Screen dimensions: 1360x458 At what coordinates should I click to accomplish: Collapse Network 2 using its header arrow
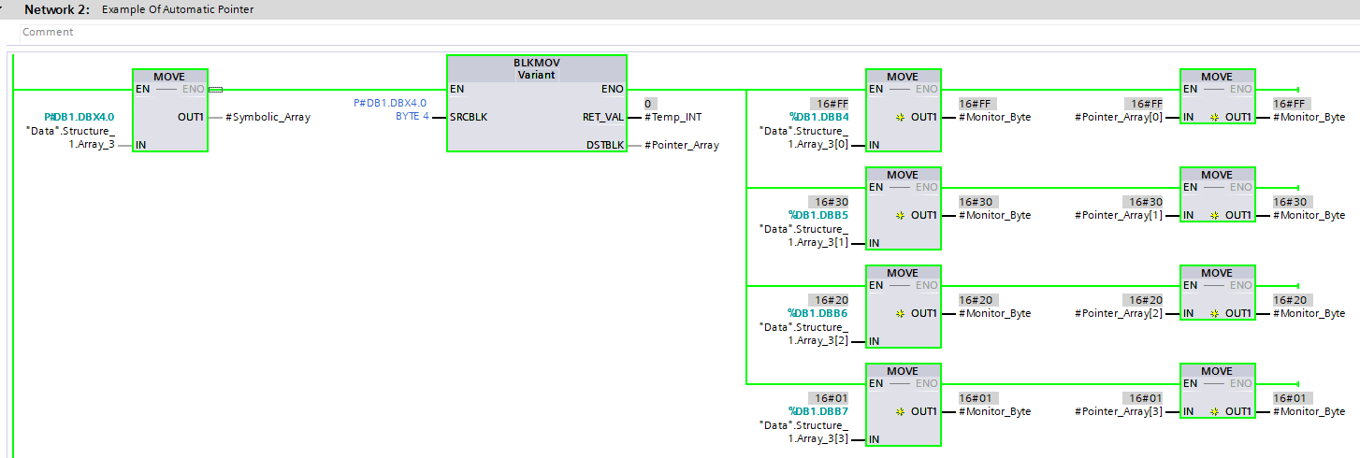pyautogui.click(x=7, y=9)
